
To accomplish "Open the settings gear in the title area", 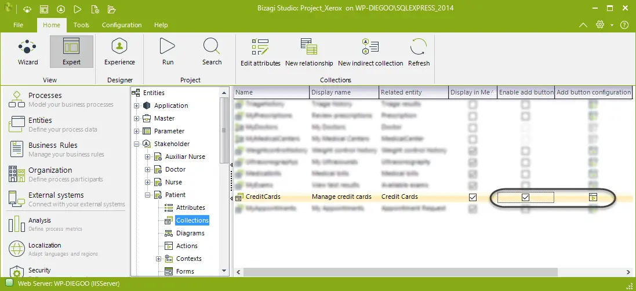I will coord(600,25).
